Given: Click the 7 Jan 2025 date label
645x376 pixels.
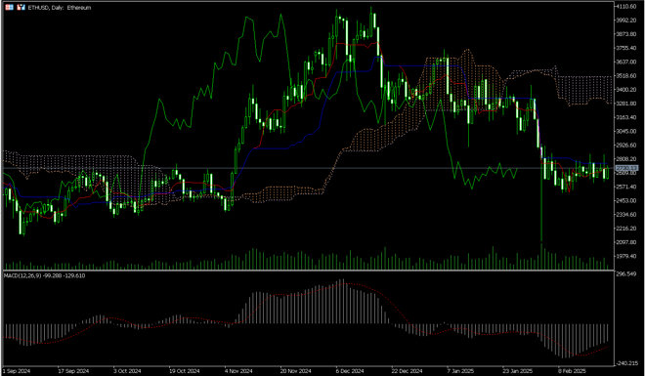Looking at the screenshot, I should pyautogui.click(x=460, y=371).
